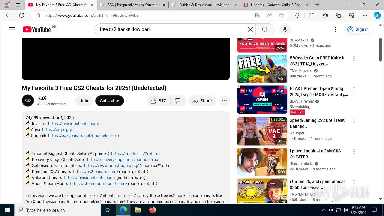Image resolution: width=384 pixels, height=216 pixels.
Task: Open options for 'i turned 25' video
Action: point(354,182)
